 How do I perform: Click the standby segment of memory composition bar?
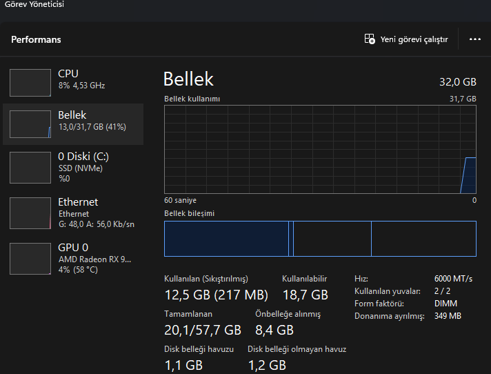(x=332, y=239)
